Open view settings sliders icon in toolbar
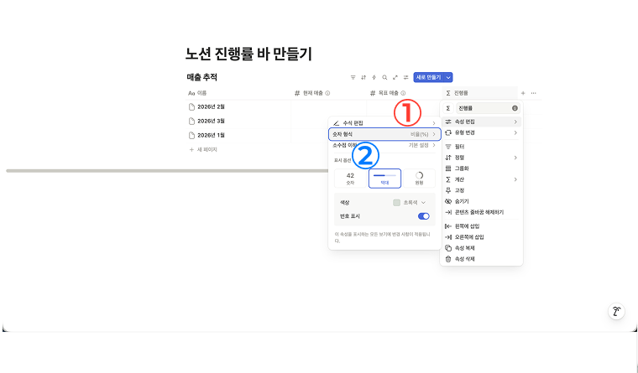The height and width of the screenshot is (373, 638). click(x=405, y=77)
